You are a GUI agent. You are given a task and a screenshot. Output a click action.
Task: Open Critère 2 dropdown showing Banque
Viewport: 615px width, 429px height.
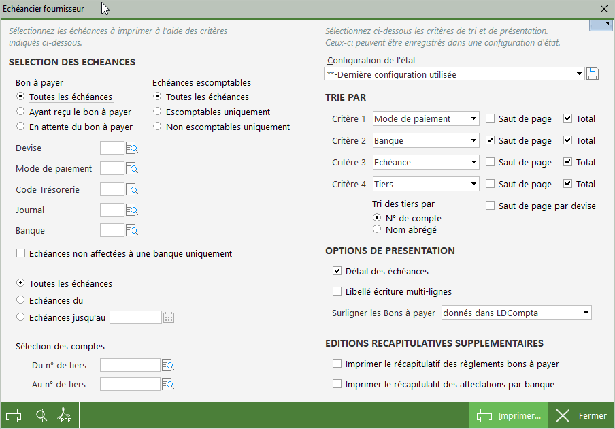click(x=426, y=140)
